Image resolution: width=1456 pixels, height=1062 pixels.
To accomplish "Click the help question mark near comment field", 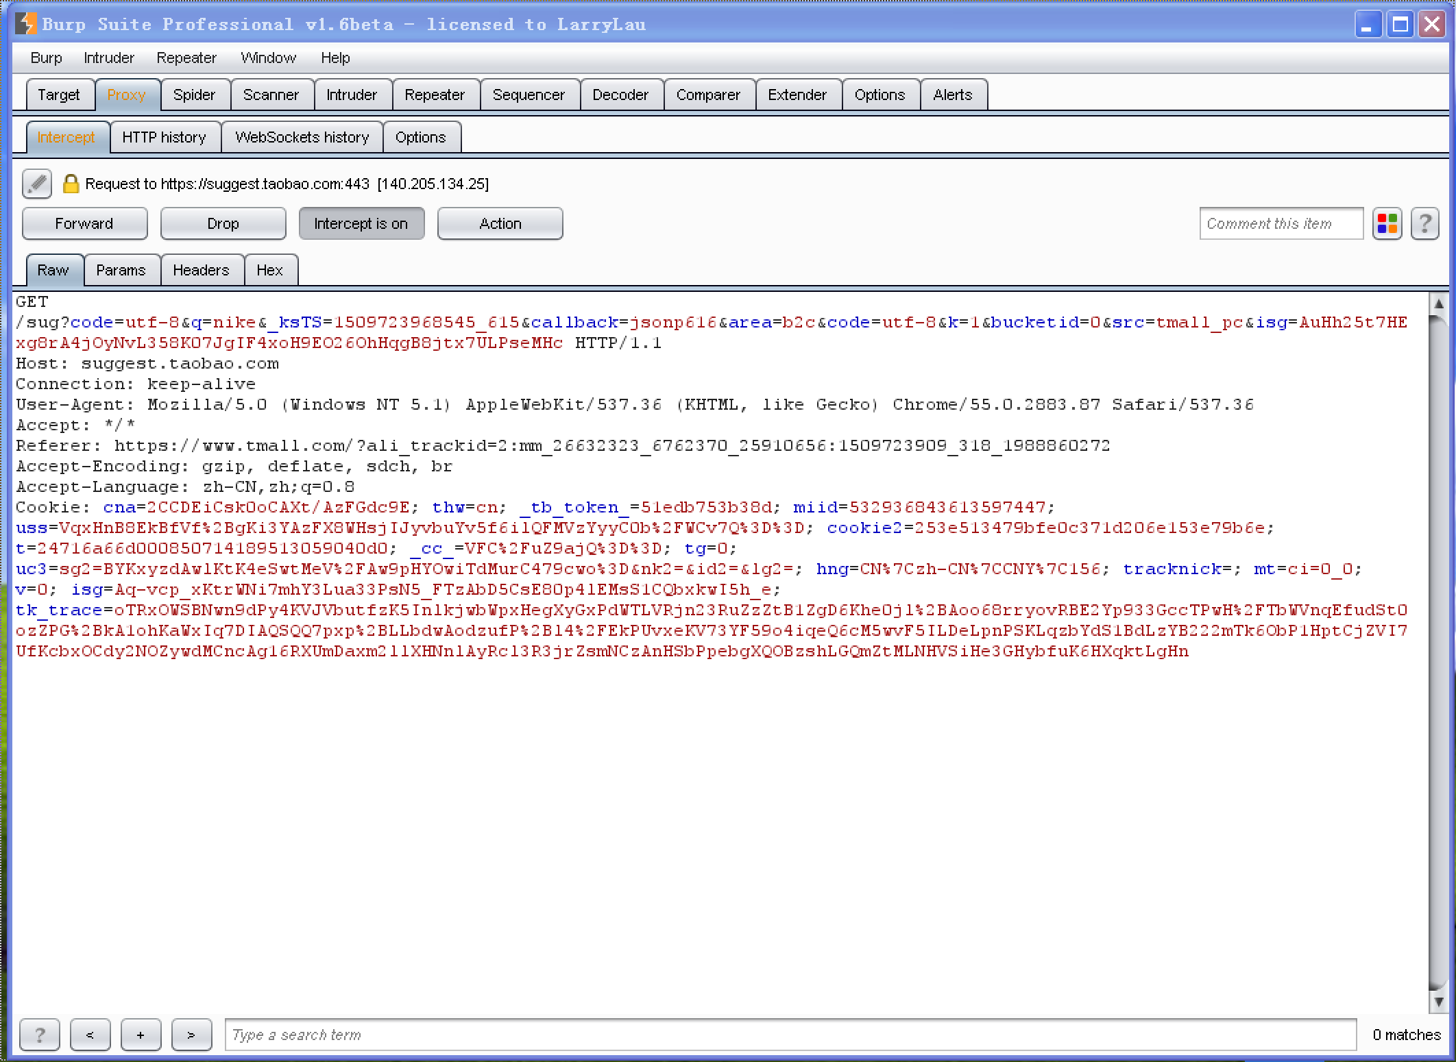I will 1424,224.
